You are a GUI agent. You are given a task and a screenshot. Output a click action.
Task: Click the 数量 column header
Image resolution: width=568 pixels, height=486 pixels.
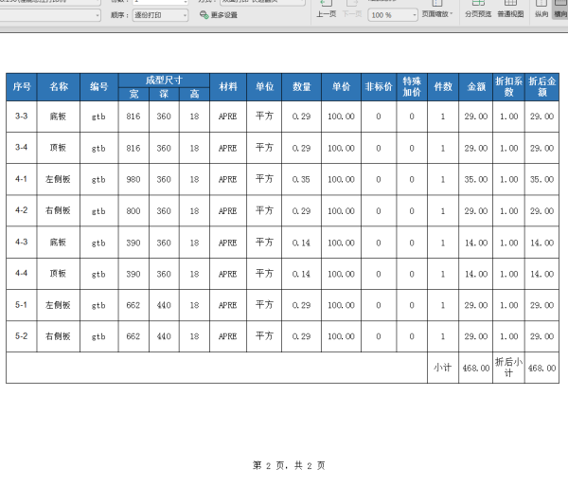(x=301, y=87)
